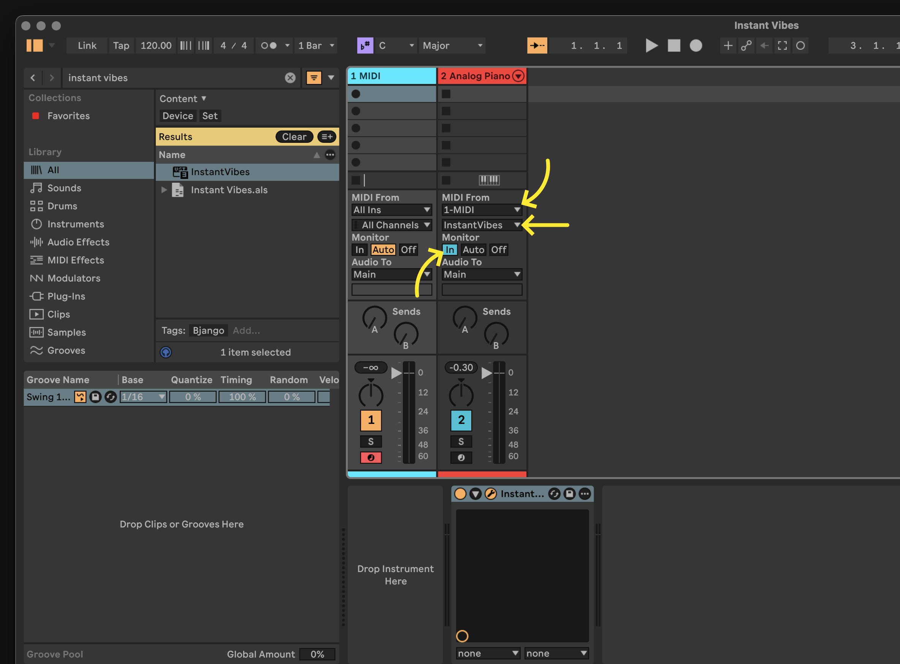The width and height of the screenshot is (900, 664).
Task: Open the InstantVibes device edit wrench
Action: 491,493
